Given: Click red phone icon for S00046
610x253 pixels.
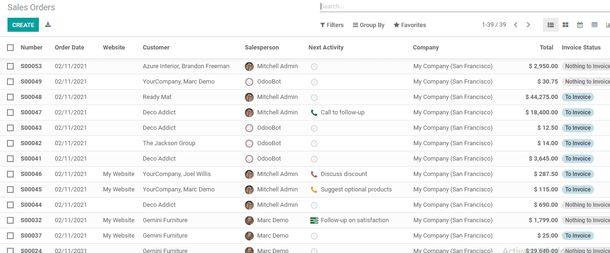Looking at the screenshot, I should (x=314, y=174).
